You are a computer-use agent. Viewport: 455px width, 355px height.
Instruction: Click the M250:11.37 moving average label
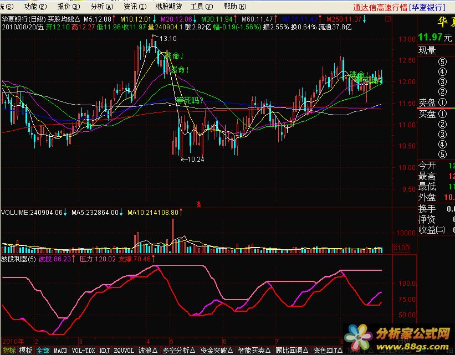coord(344,19)
